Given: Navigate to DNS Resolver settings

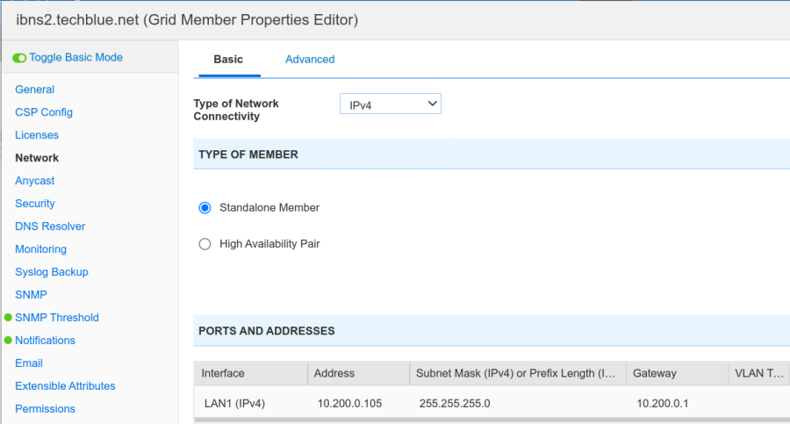Looking at the screenshot, I should (50, 226).
